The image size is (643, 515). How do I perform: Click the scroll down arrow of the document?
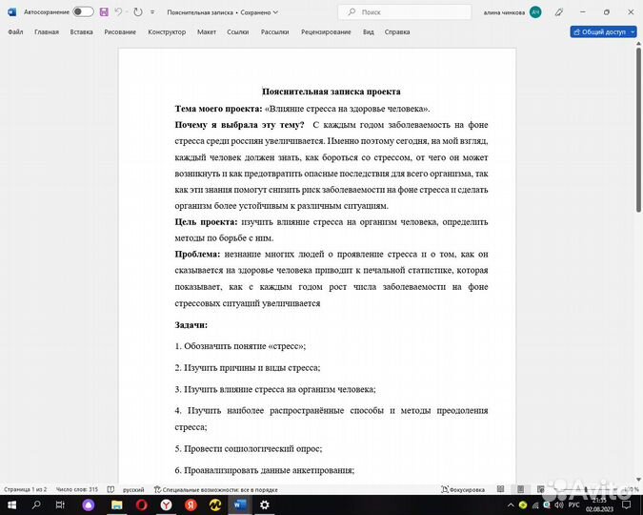[x=638, y=480]
